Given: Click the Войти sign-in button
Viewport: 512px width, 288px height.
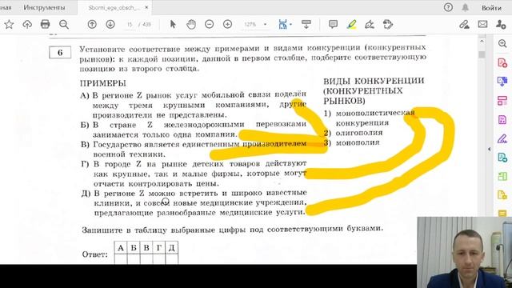Looking at the screenshot, I should coord(492,7).
